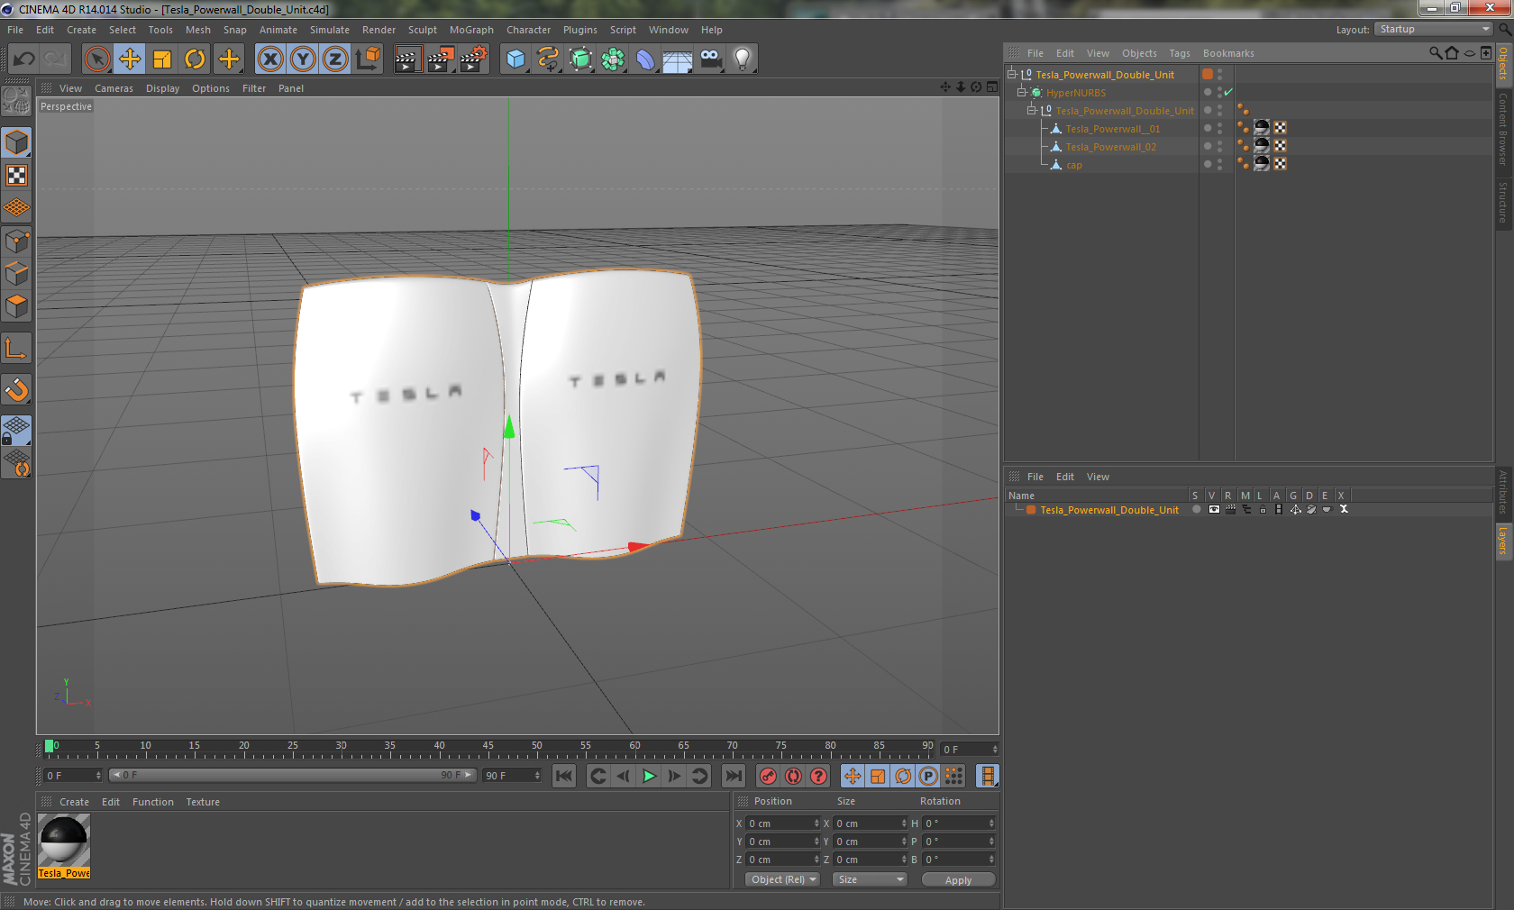Viewport: 1514px width, 910px height.
Task: Switch to Polygons mode
Action: [x=16, y=306]
